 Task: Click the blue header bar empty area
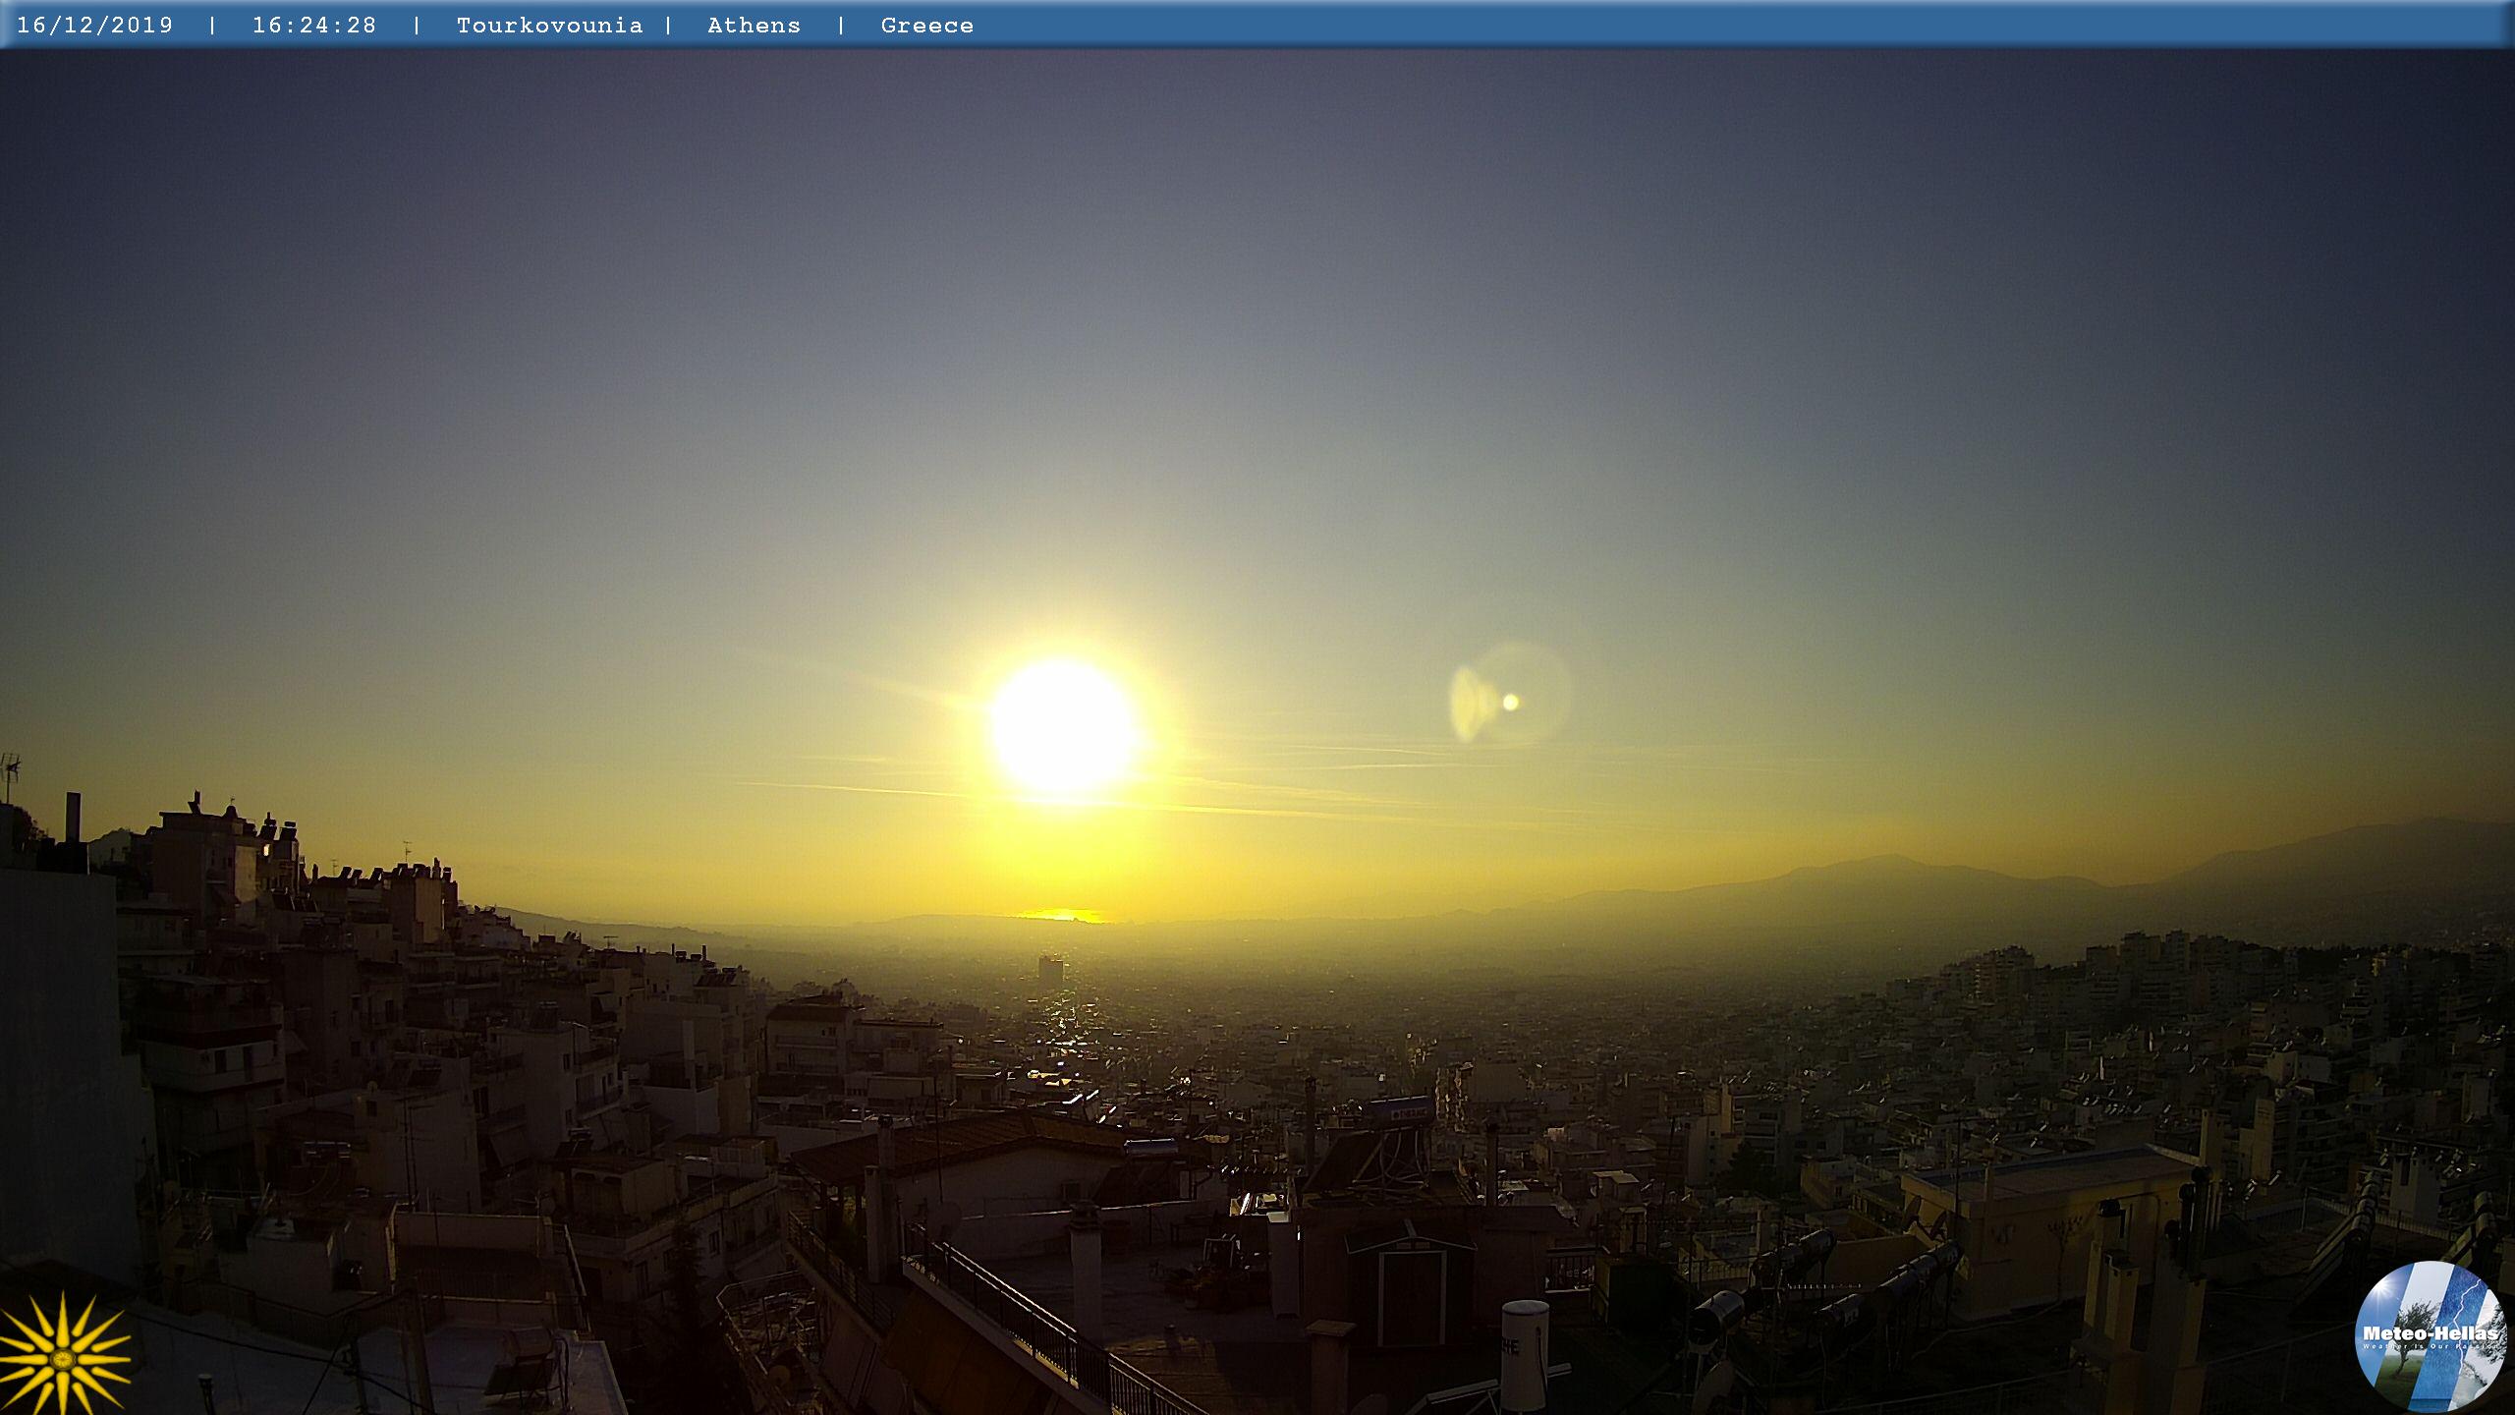tap(1670, 26)
